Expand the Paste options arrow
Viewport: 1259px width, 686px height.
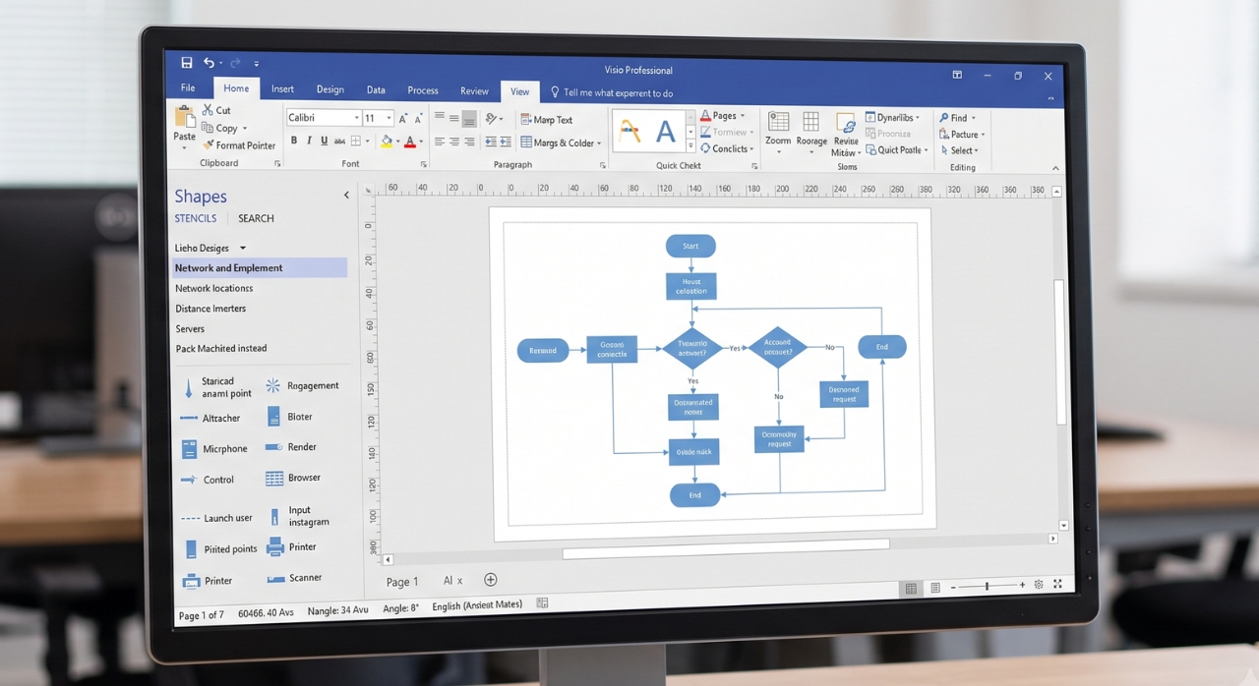click(184, 146)
